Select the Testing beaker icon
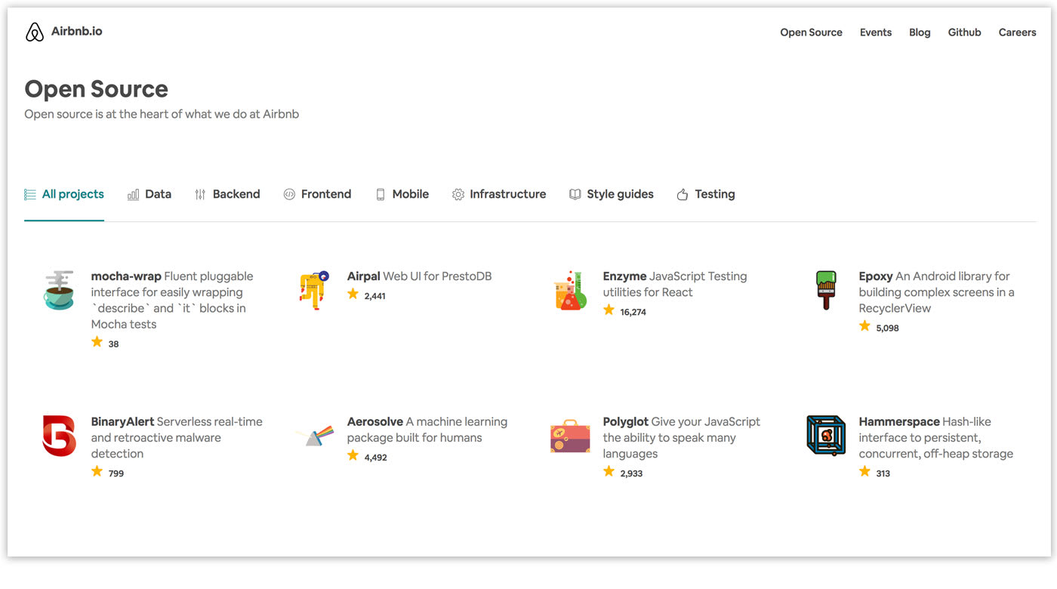The height and width of the screenshot is (589, 1057). click(x=684, y=194)
